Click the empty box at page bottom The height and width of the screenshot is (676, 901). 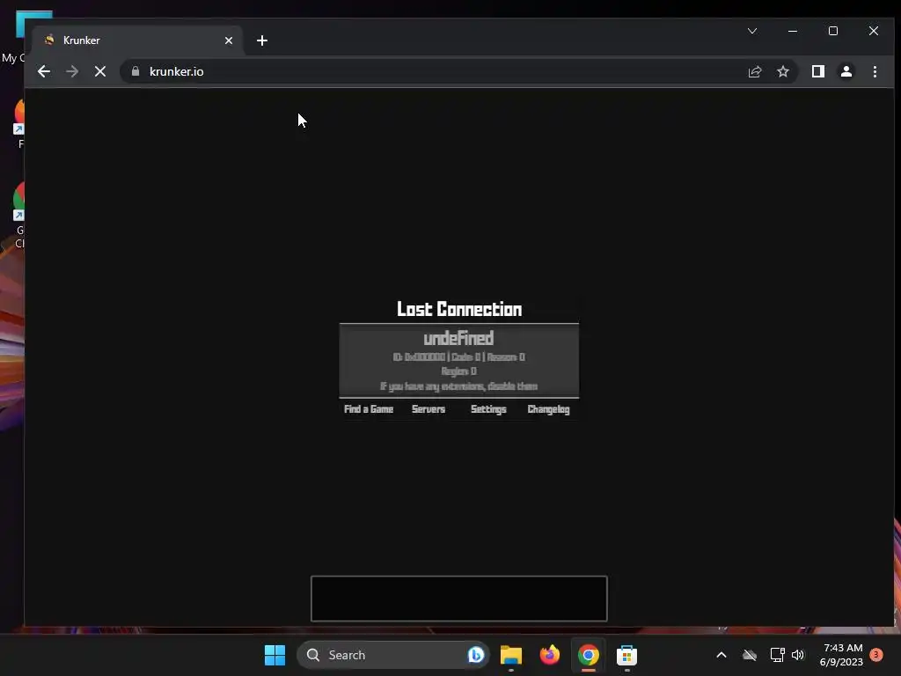(459, 599)
